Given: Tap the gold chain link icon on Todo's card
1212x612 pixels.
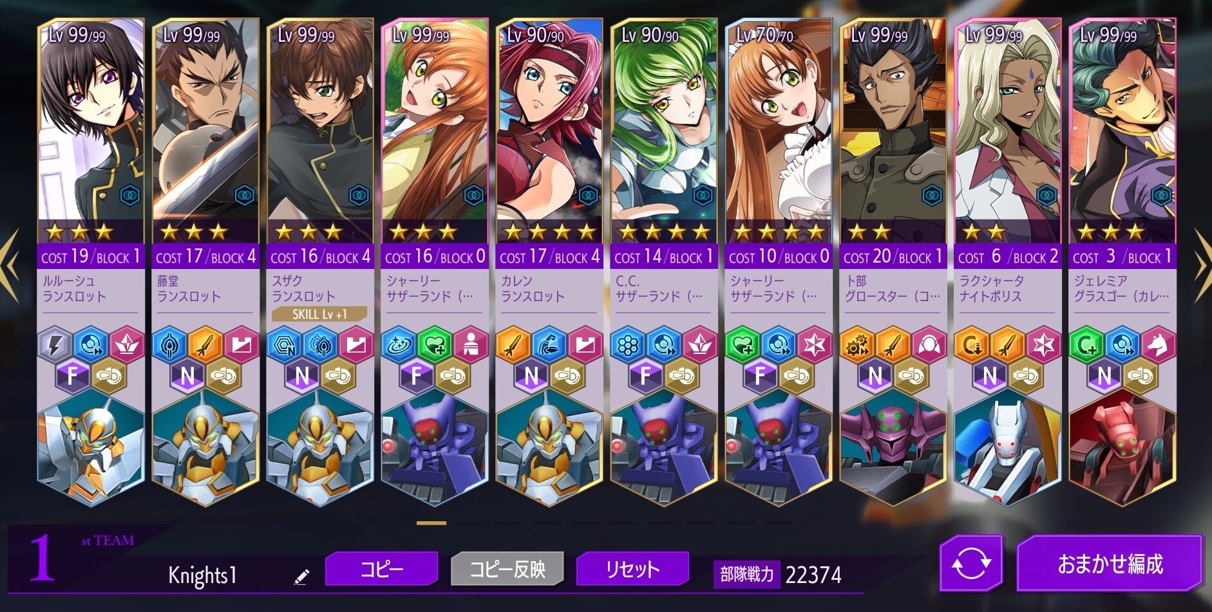Looking at the screenshot, I should tap(224, 375).
